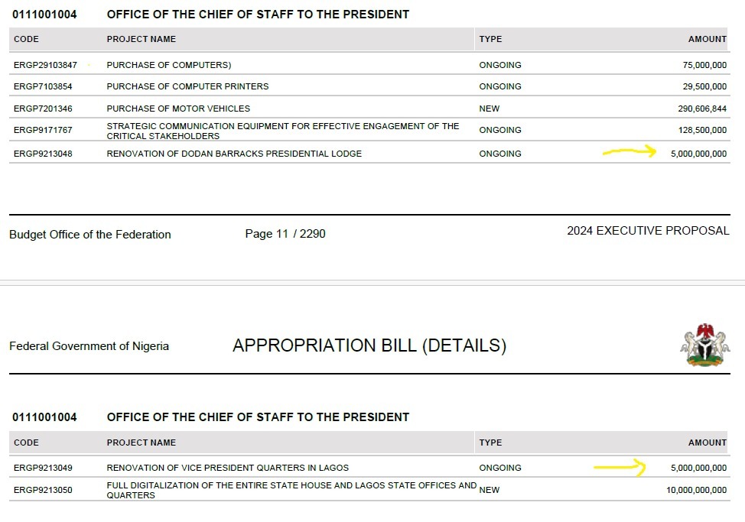
Task: Click the PURCHASE OF COMPUTER PRINTERS row
Action: (x=369, y=86)
